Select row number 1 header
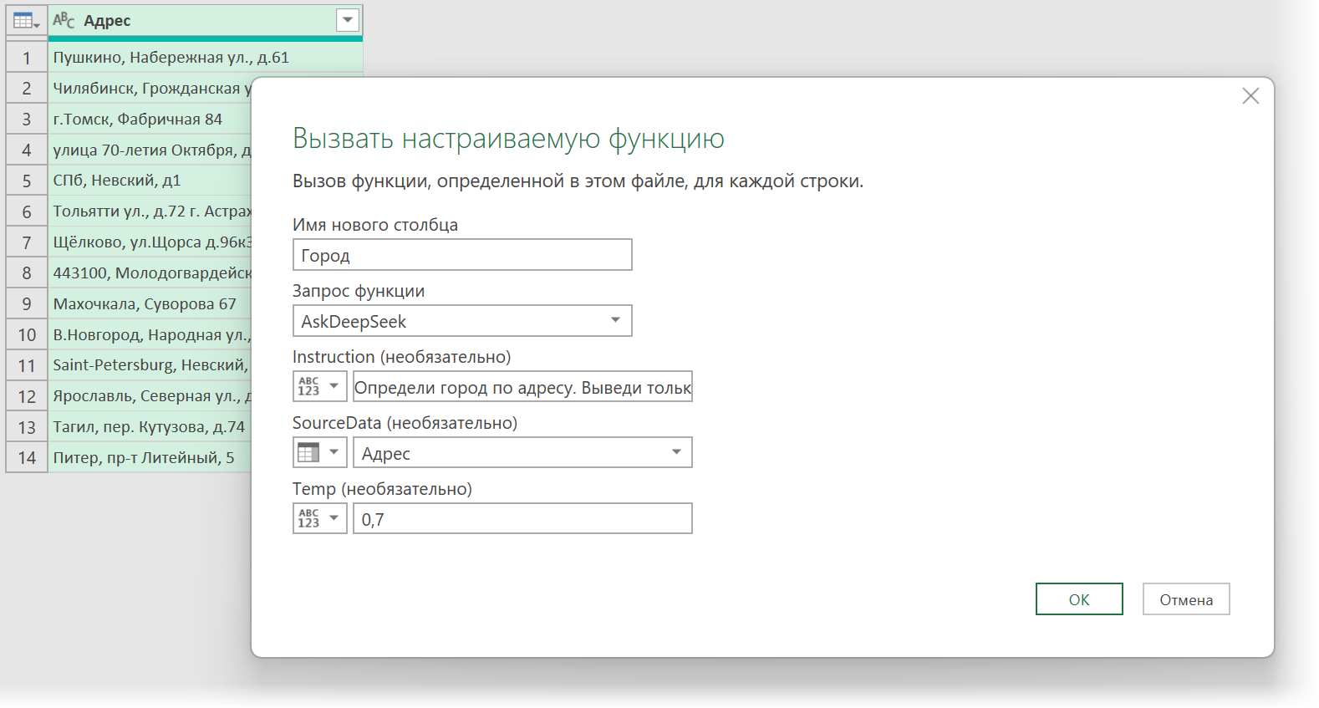Viewport: 1319px width, 708px height. click(27, 58)
